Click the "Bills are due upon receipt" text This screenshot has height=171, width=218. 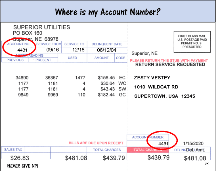[96, 143]
